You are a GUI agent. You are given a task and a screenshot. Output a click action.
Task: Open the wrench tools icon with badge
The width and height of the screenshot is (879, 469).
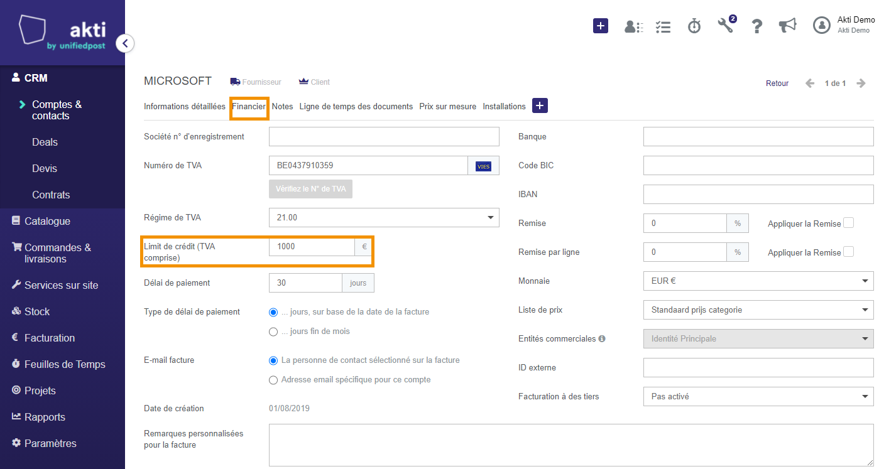tap(726, 25)
